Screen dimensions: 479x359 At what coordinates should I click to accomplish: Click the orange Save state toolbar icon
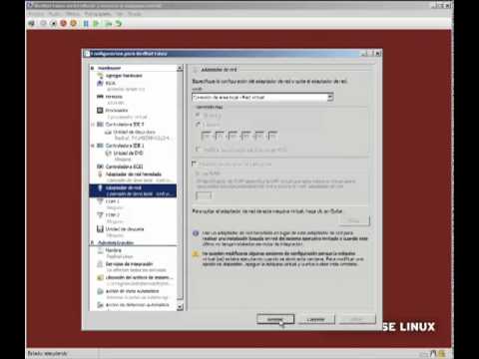[x=74, y=24]
